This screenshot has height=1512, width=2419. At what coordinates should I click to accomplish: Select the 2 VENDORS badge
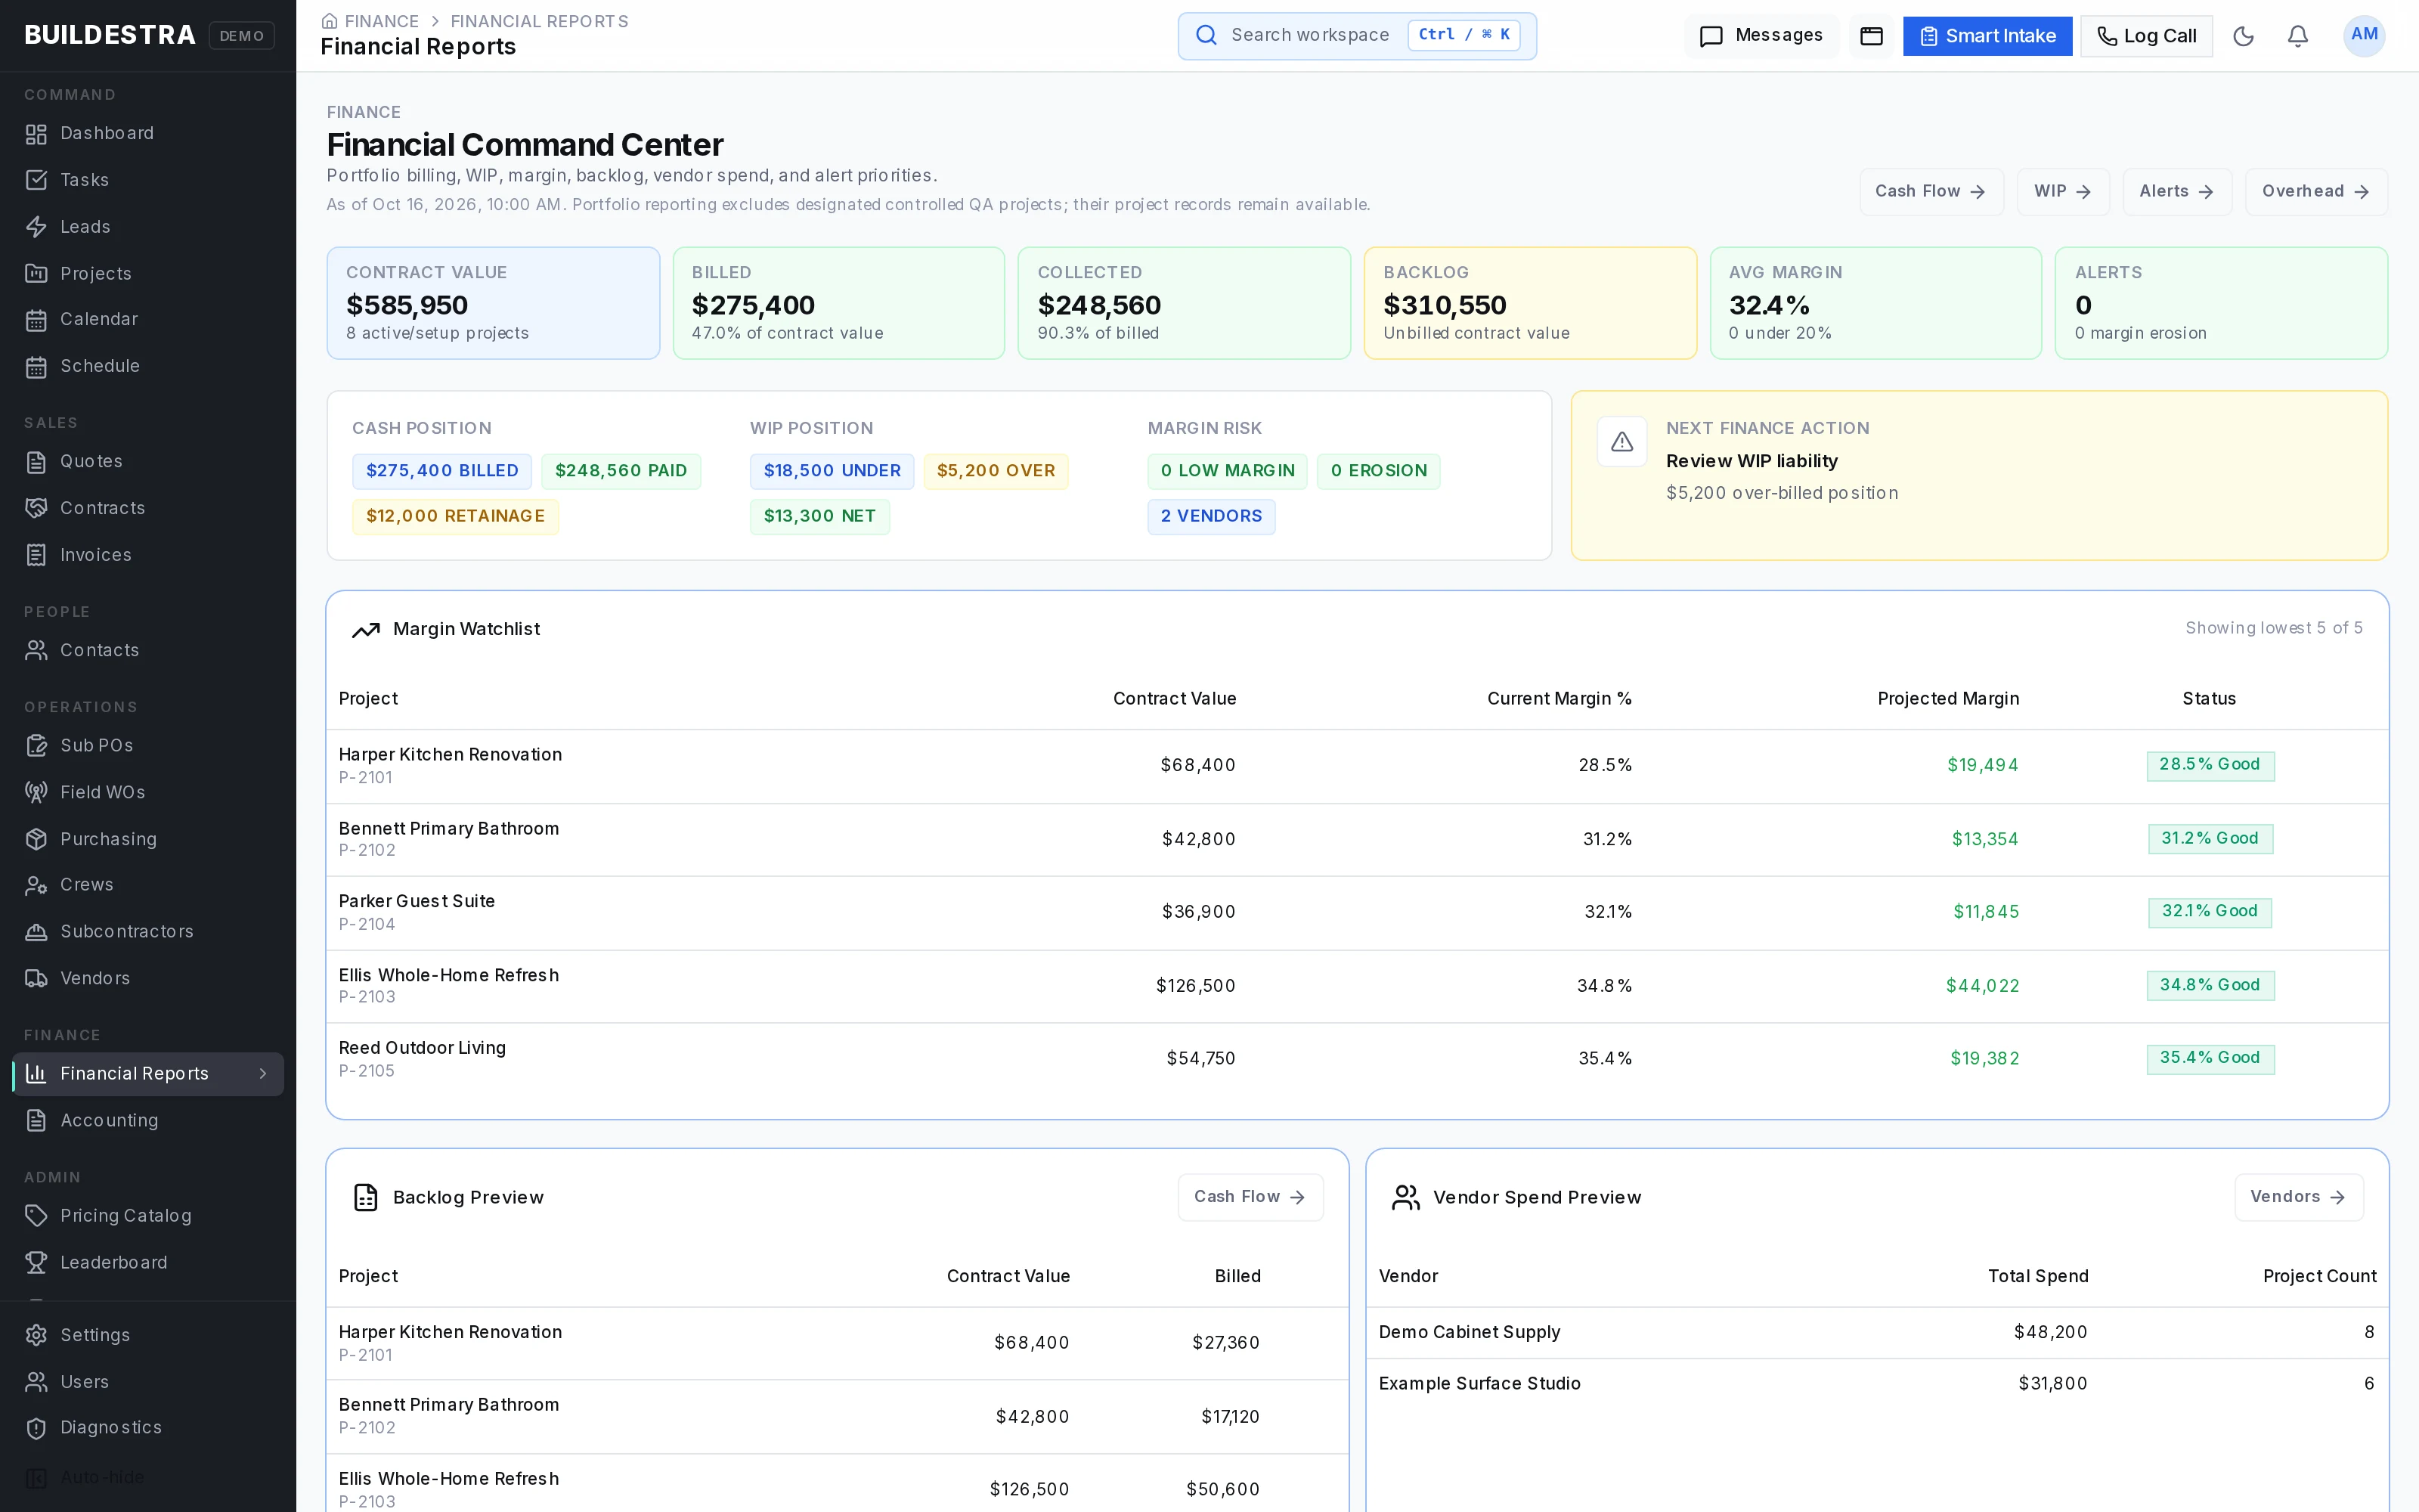tap(1210, 517)
